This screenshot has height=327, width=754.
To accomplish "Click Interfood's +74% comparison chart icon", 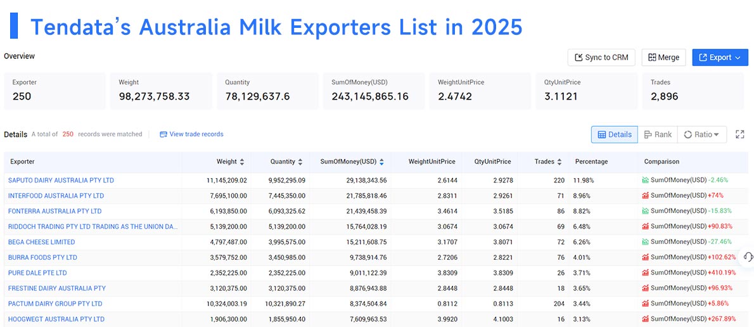I will (x=645, y=196).
